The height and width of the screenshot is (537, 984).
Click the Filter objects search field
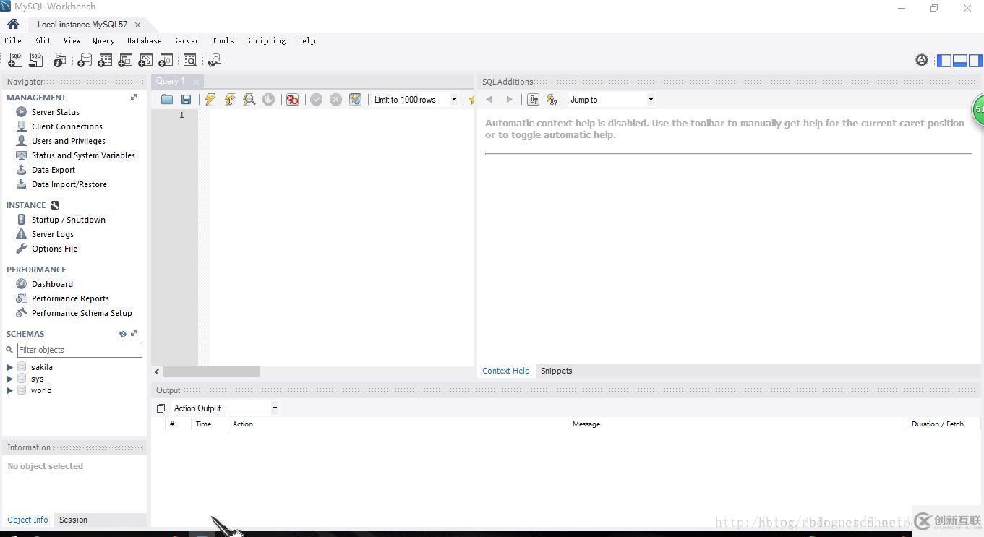80,350
